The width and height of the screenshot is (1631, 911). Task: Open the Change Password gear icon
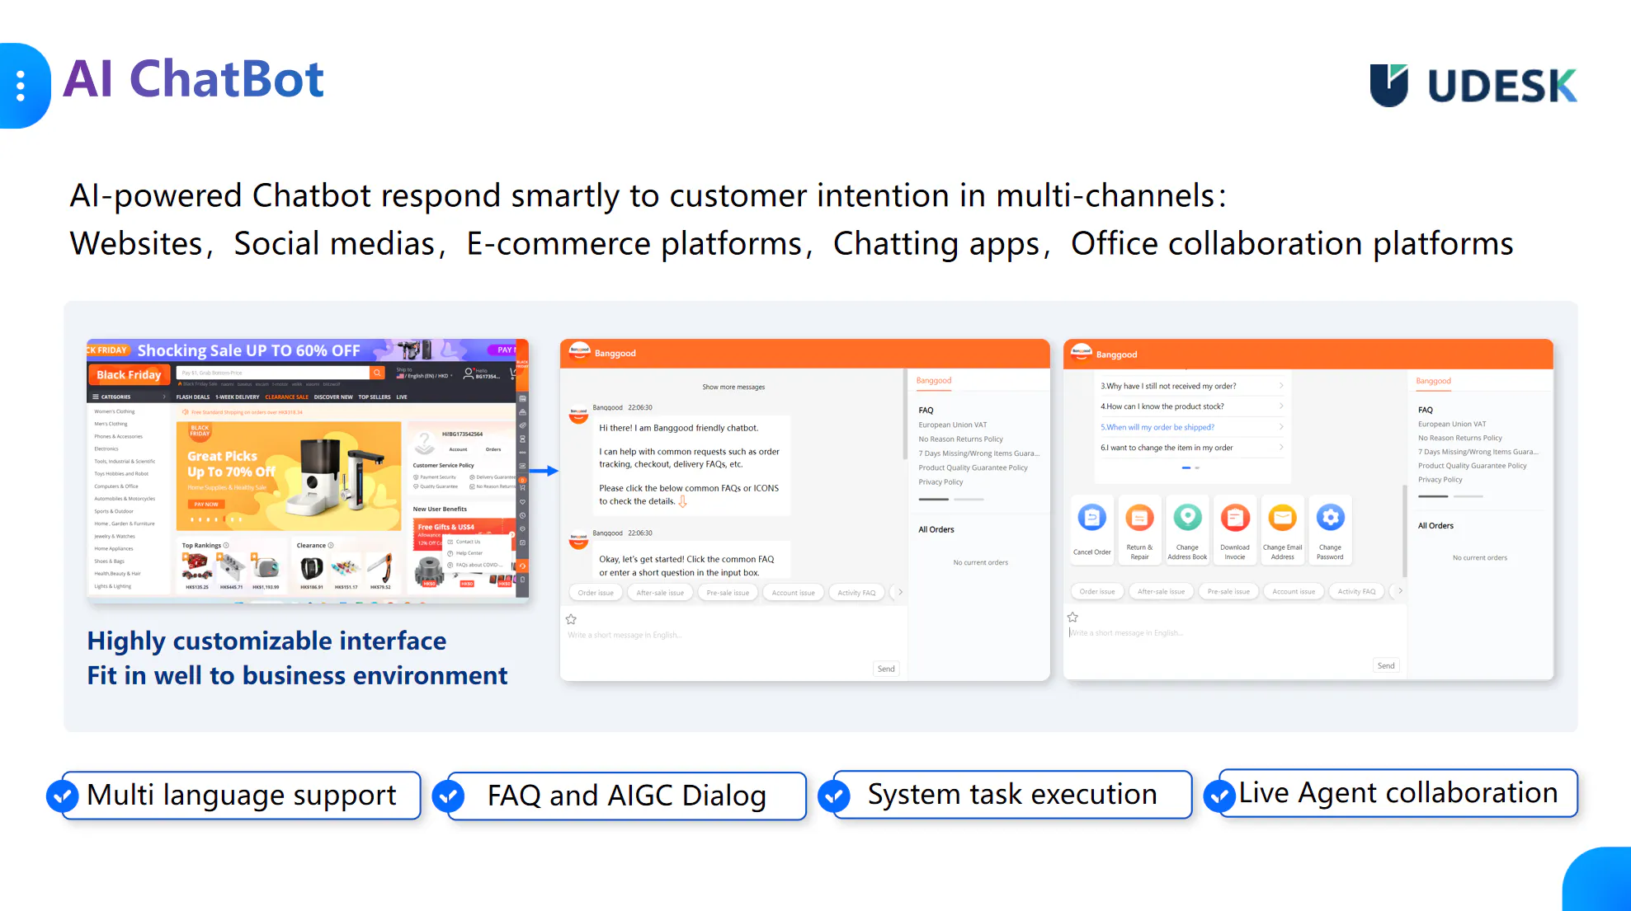pos(1330,518)
